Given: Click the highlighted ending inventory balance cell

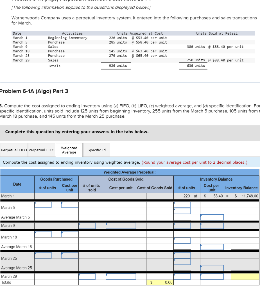Looking at the screenshot, I should coord(245,276).
